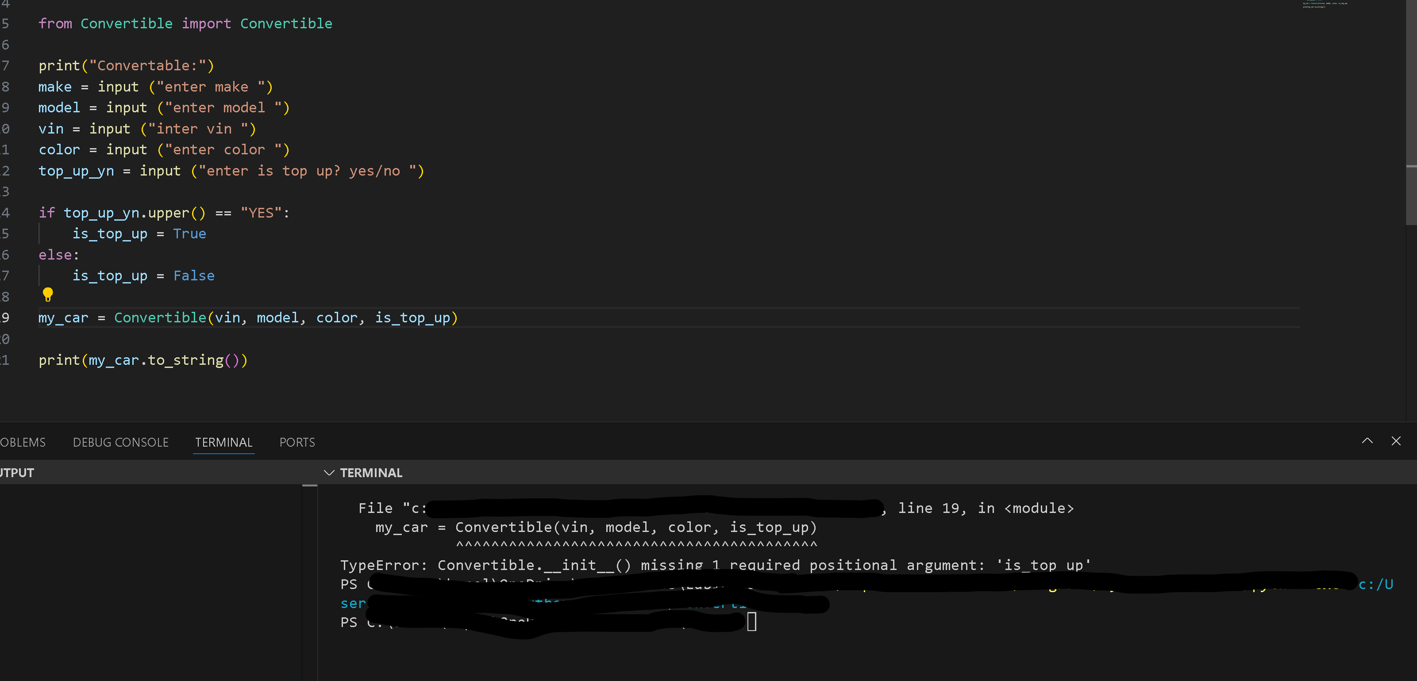Maximize the panel using the chevron icon
Screen dimensions: 1417x681
pos(1367,441)
